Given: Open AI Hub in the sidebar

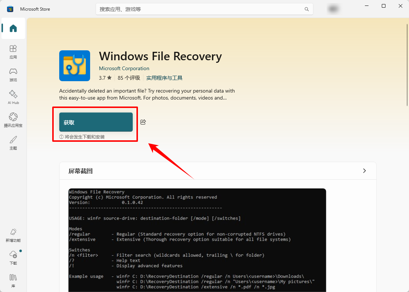Looking at the screenshot, I should (13, 97).
